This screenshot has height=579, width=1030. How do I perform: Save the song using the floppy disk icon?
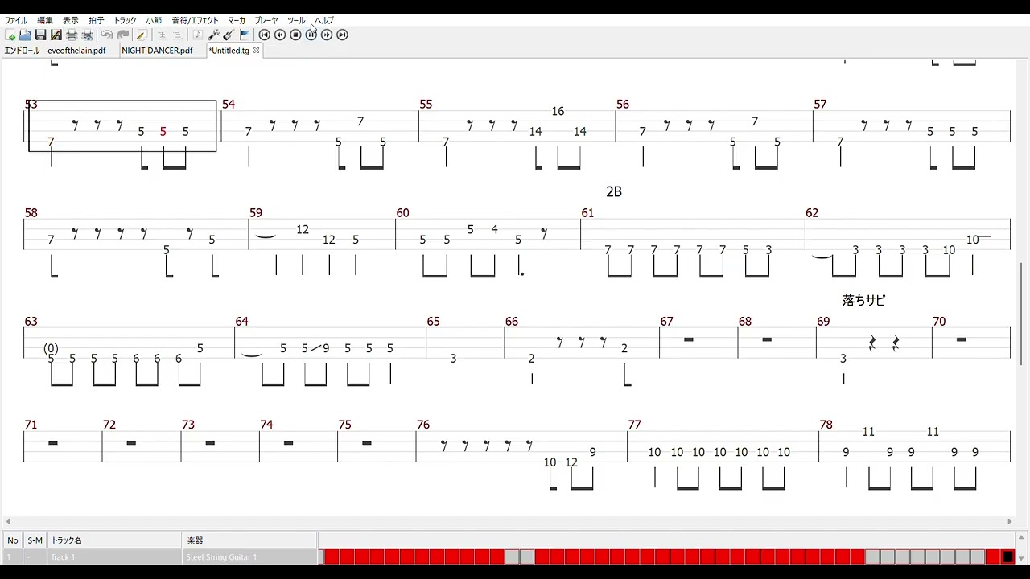click(x=40, y=35)
